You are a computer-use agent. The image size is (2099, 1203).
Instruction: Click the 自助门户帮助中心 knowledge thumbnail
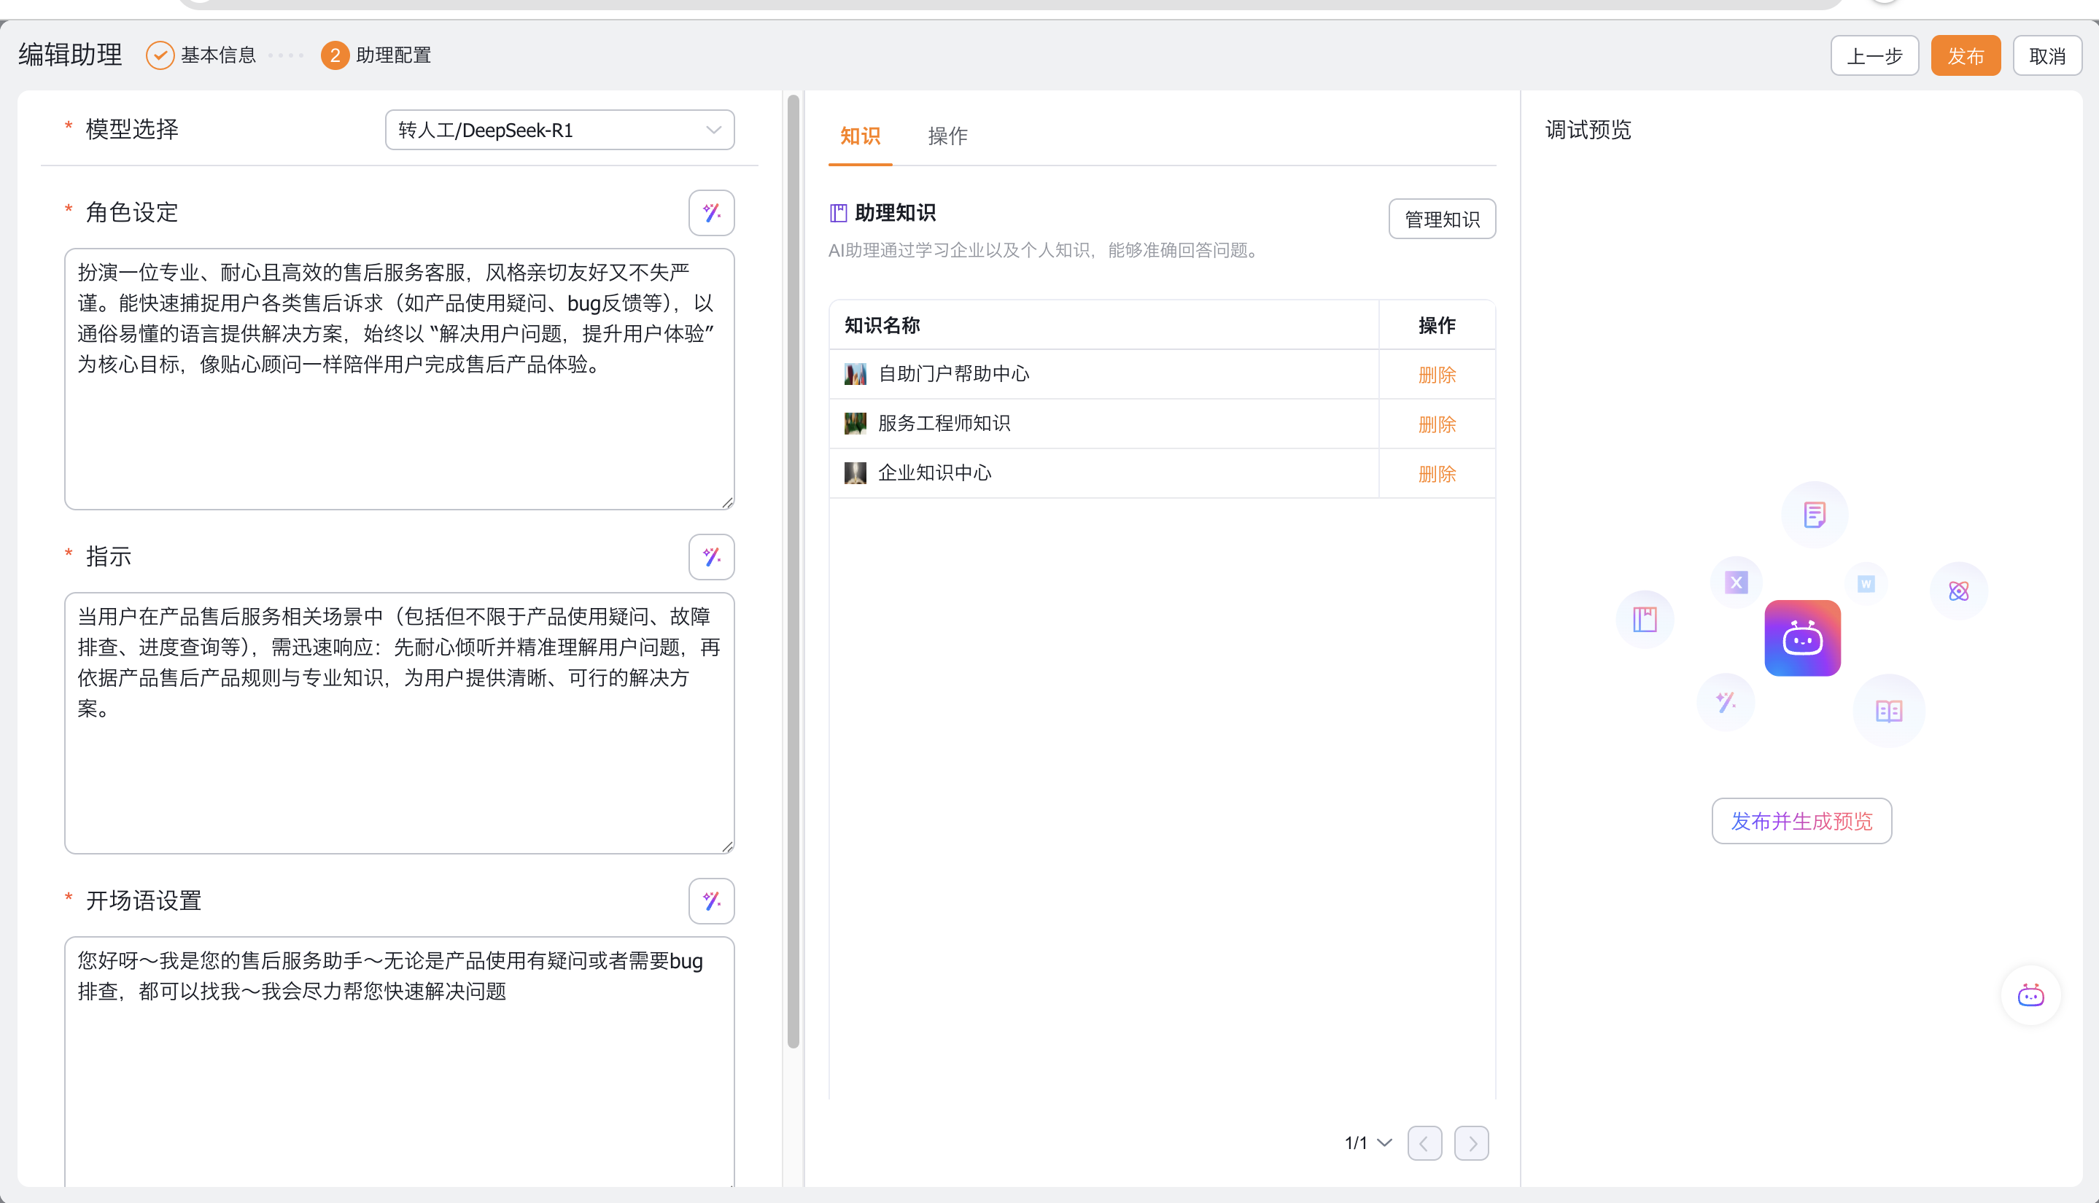(x=855, y=374)
